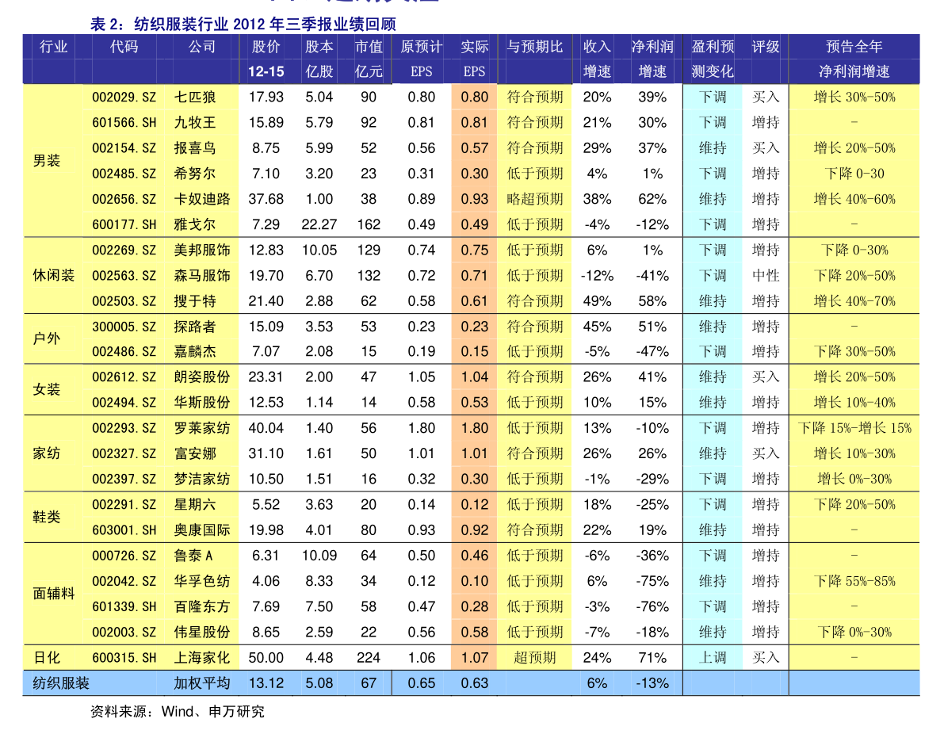Click company name 百隆东方
This screenshot has height=734, width=944.
pos(201,606)
